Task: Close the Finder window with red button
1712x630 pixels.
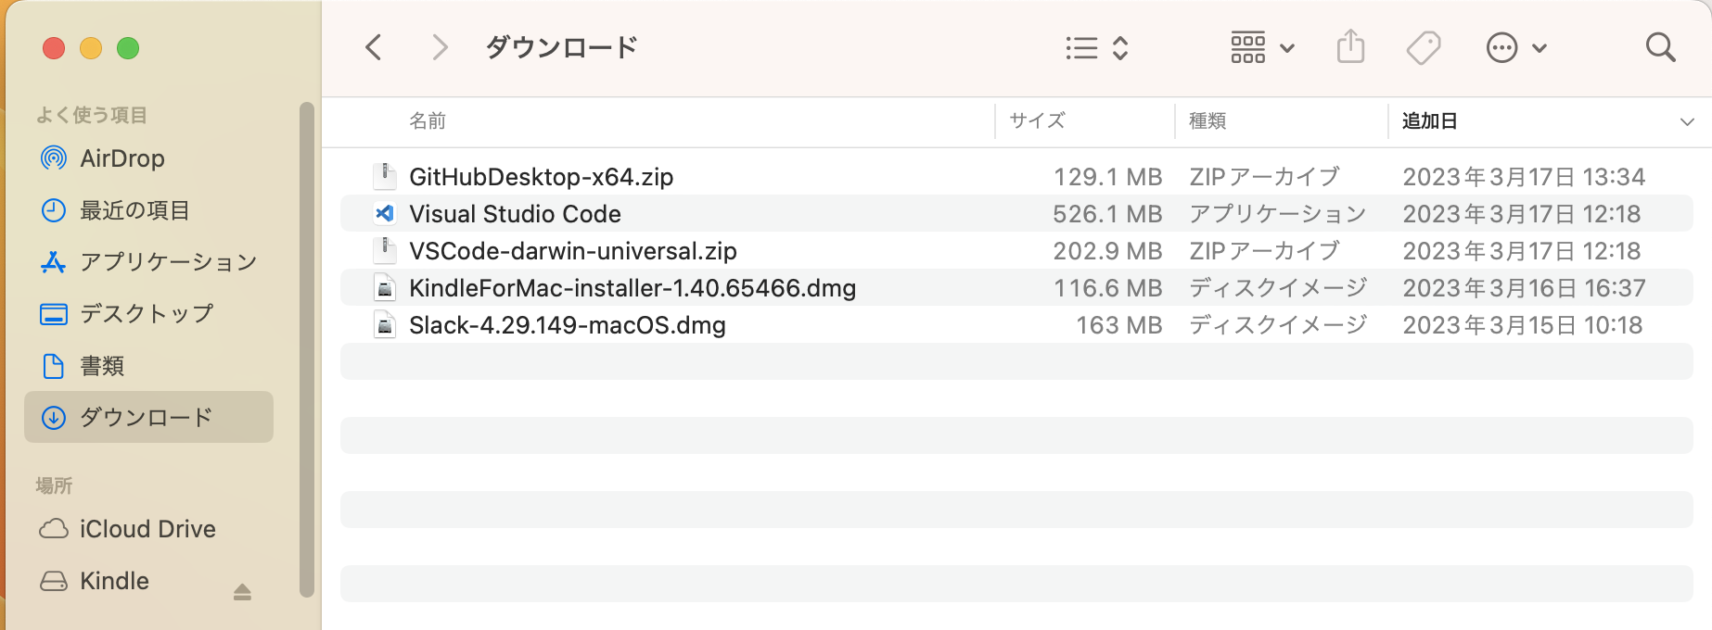Action: [x=54, y=48]
